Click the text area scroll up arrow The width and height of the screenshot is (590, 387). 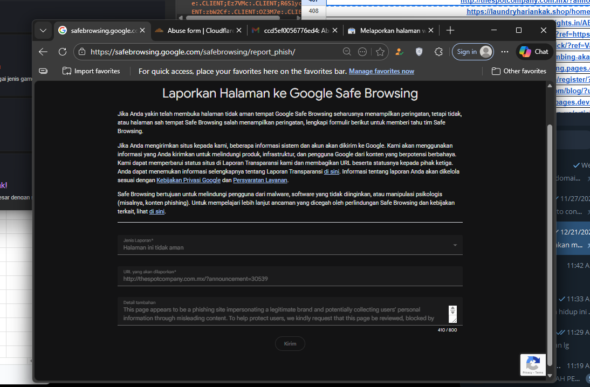coord(452,308)
